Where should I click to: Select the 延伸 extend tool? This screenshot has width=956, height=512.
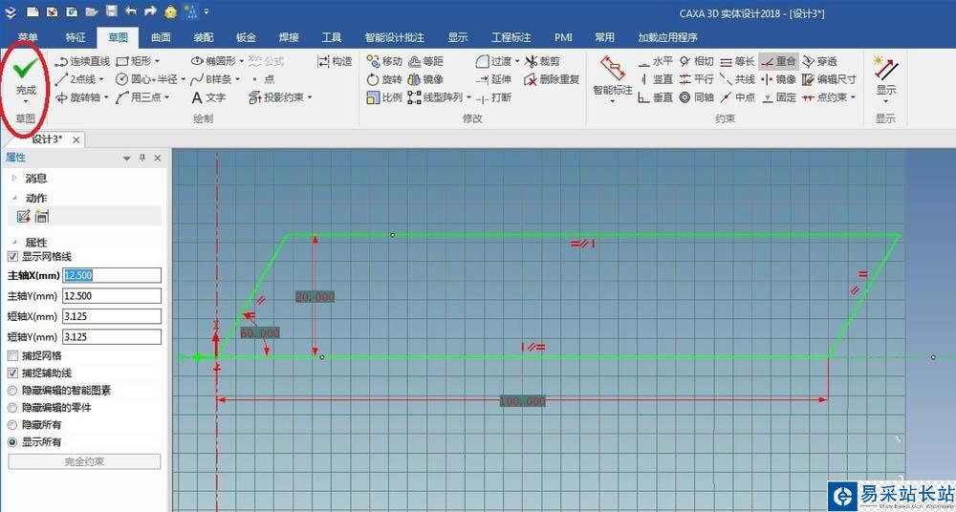pyautogui.click(x=493, y=79)
